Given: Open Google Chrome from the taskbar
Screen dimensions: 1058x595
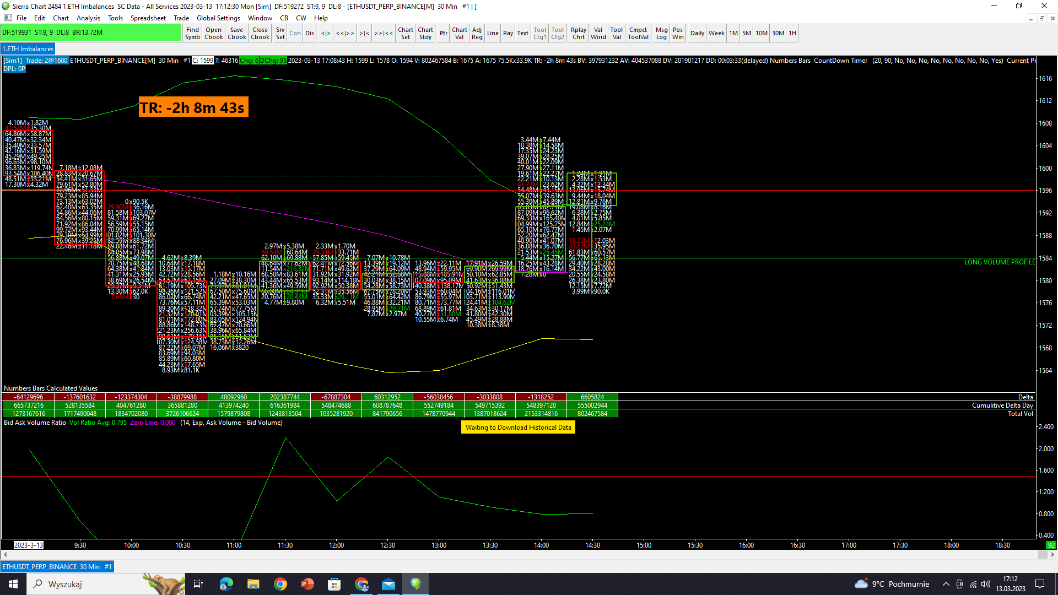Looking at the screenshot, I should point(280,584).
